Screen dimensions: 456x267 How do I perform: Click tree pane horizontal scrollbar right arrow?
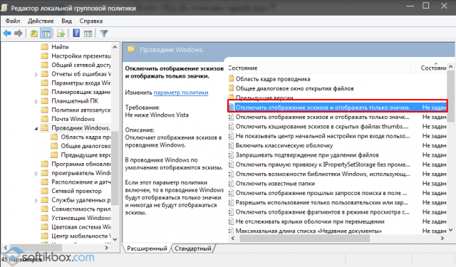(106, 248)
